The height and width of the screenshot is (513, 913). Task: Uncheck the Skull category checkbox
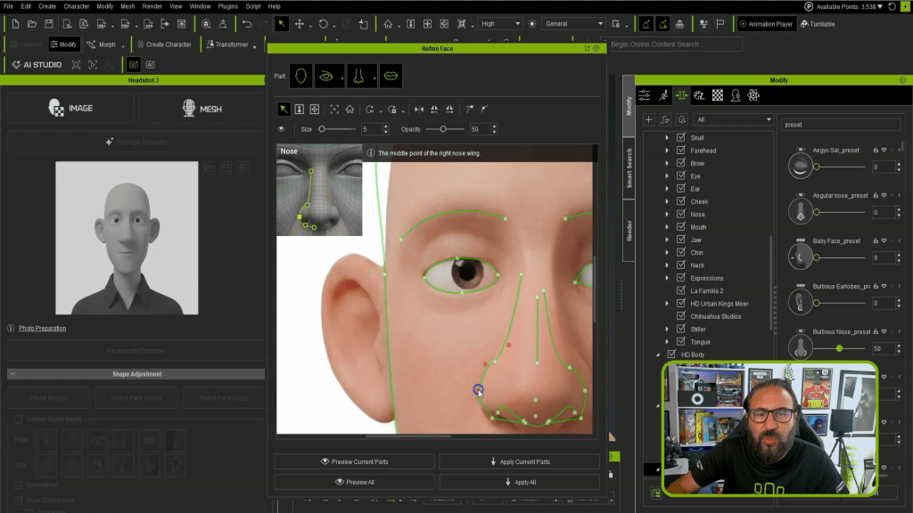click(680, 137)
